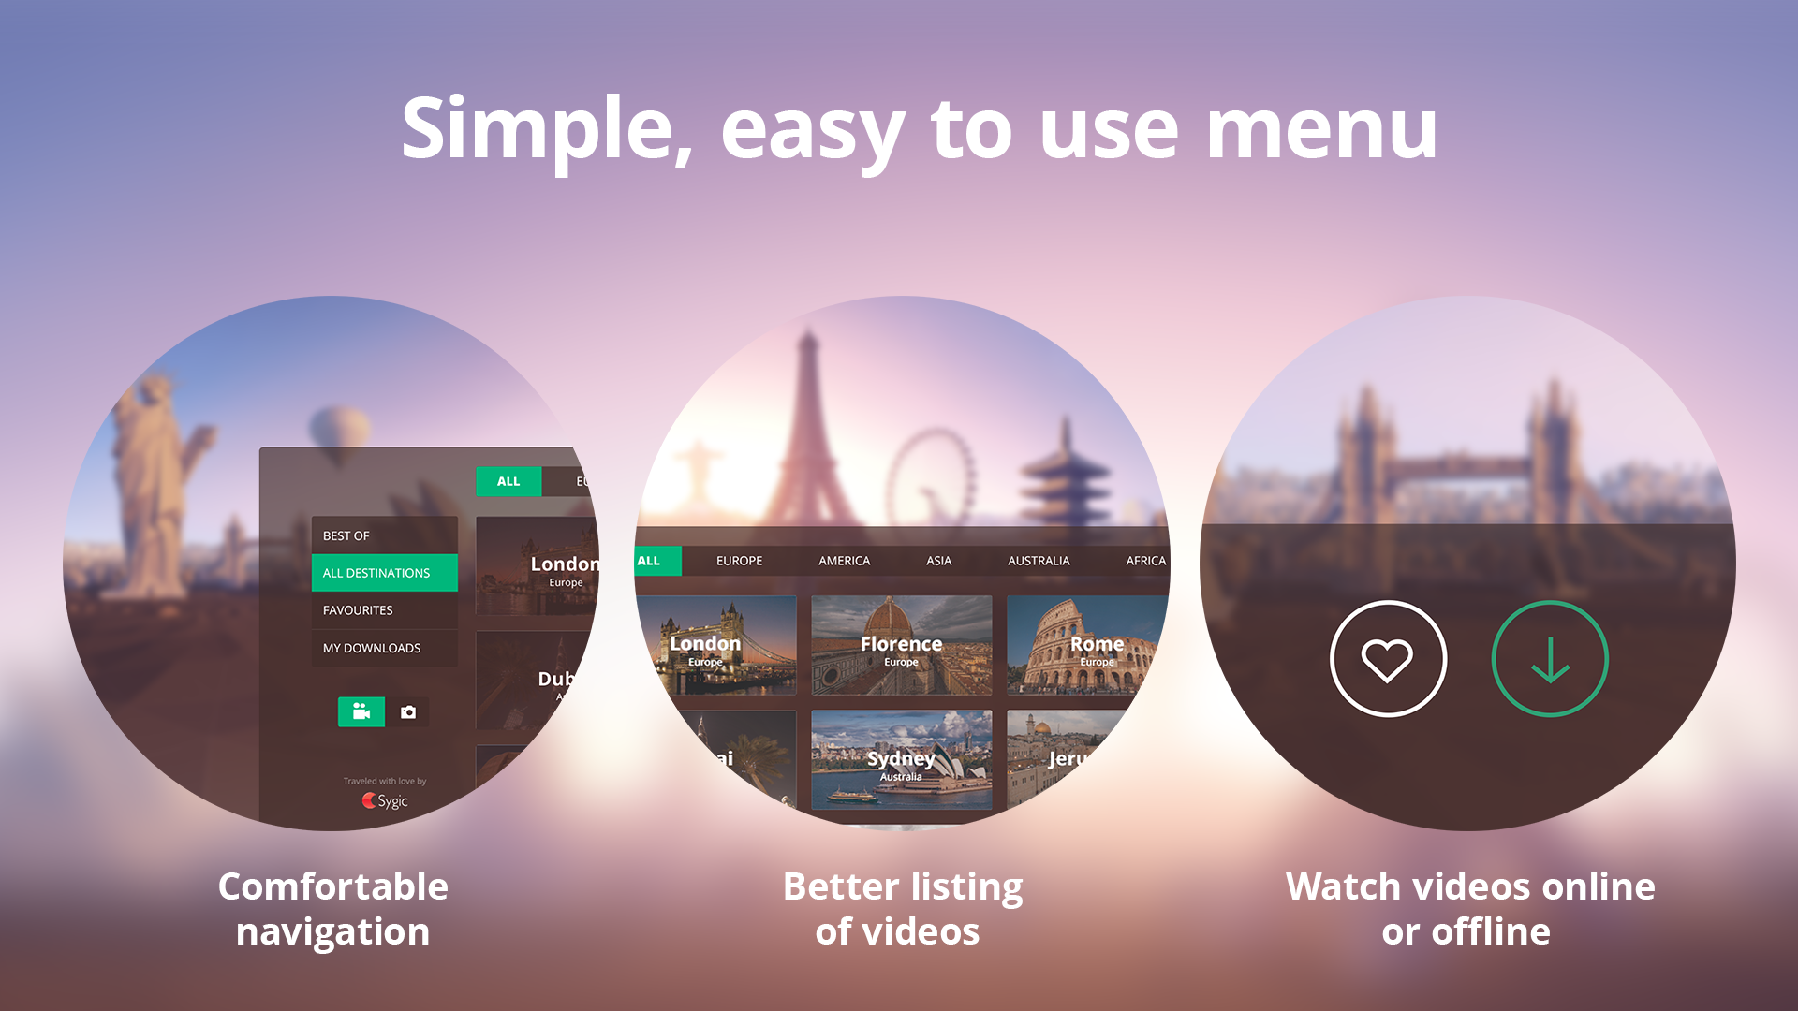Click the download arrow icon
Viewport: 1798px width, 1011px height.
tap(1549, 658)
